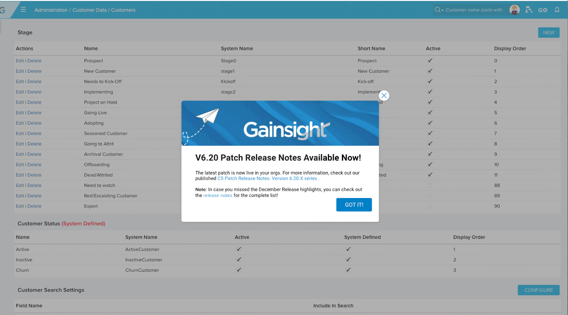This screenshot has width=568, height=315.
Task: Click the search magnifier icon
Action: 437,10
